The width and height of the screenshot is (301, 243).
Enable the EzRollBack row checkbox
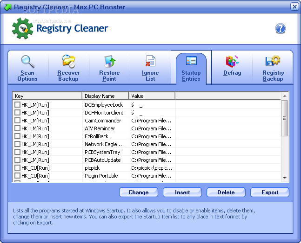[x=17, y=136]
